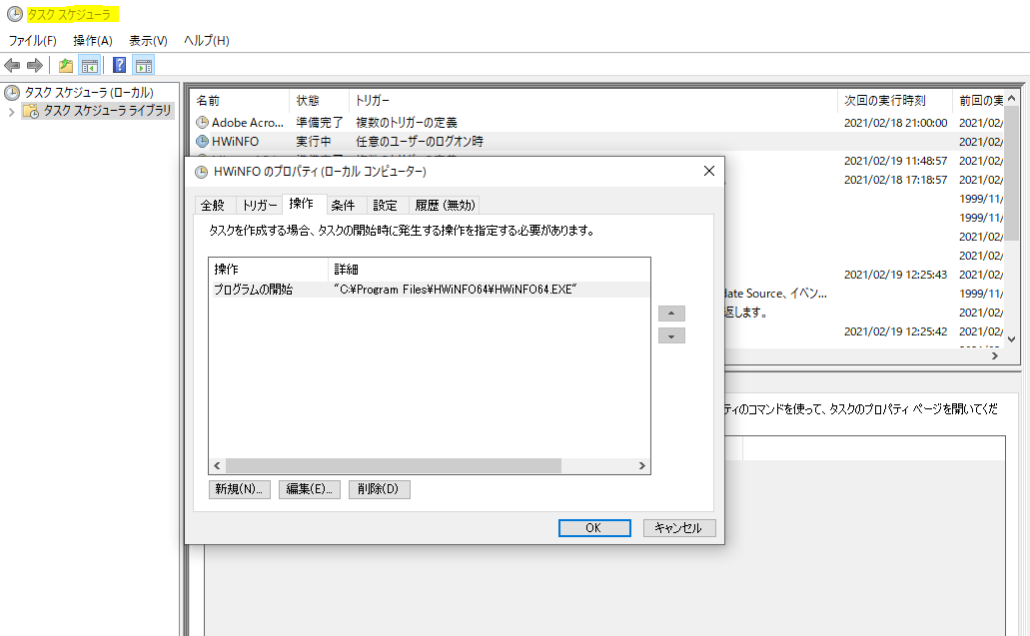
Task: Click the Task Scheduler (Local) root clock icon
Action: [x=12, y=93]
